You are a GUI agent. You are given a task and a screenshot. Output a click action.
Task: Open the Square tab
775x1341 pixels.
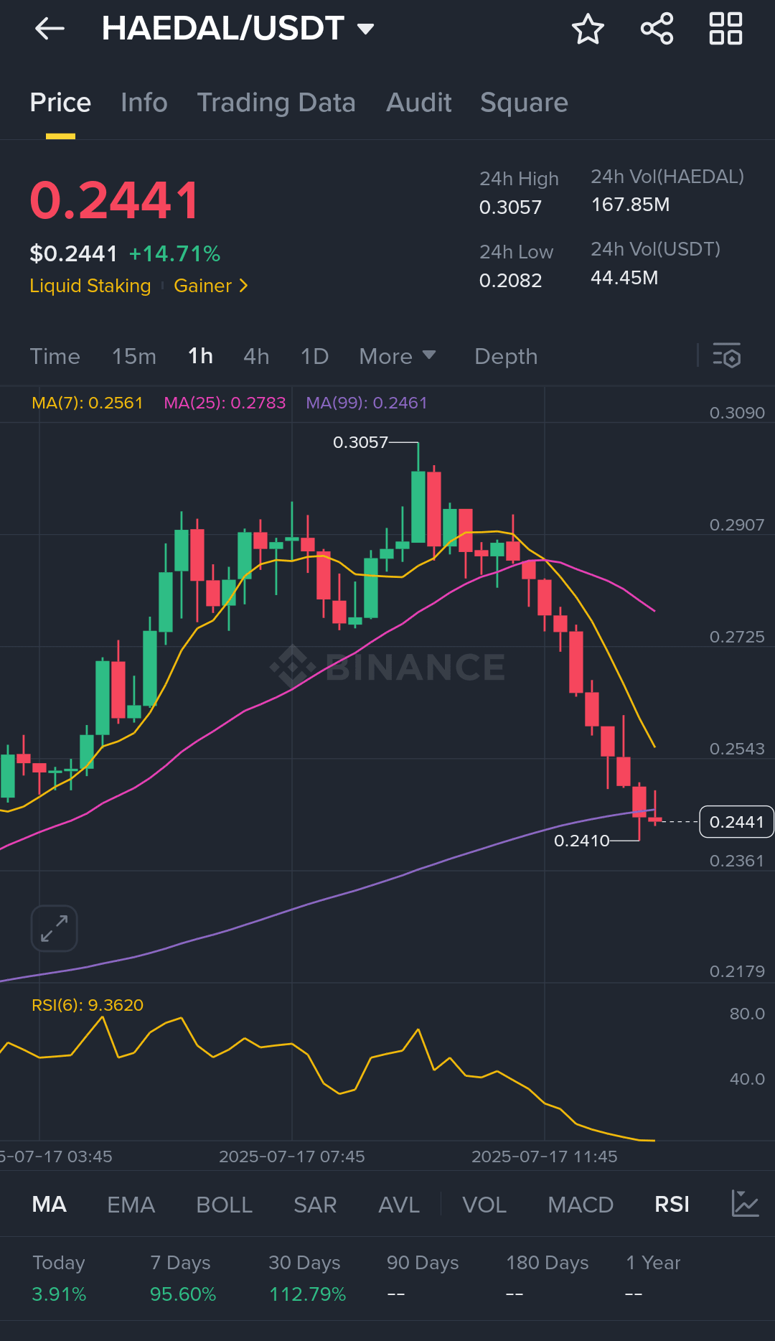(524, 103)
